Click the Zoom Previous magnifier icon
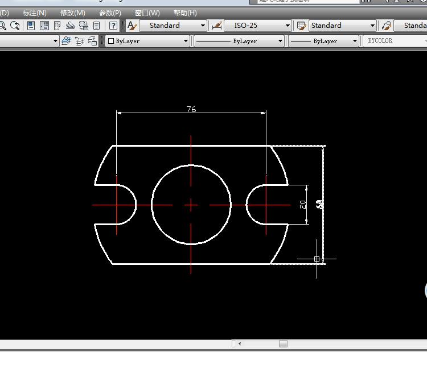 coord(15,26)
